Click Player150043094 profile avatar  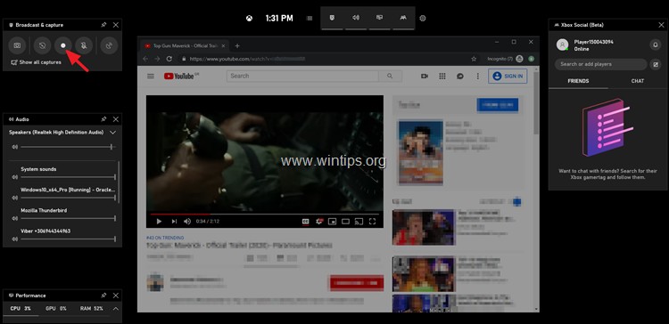[563, 45]
